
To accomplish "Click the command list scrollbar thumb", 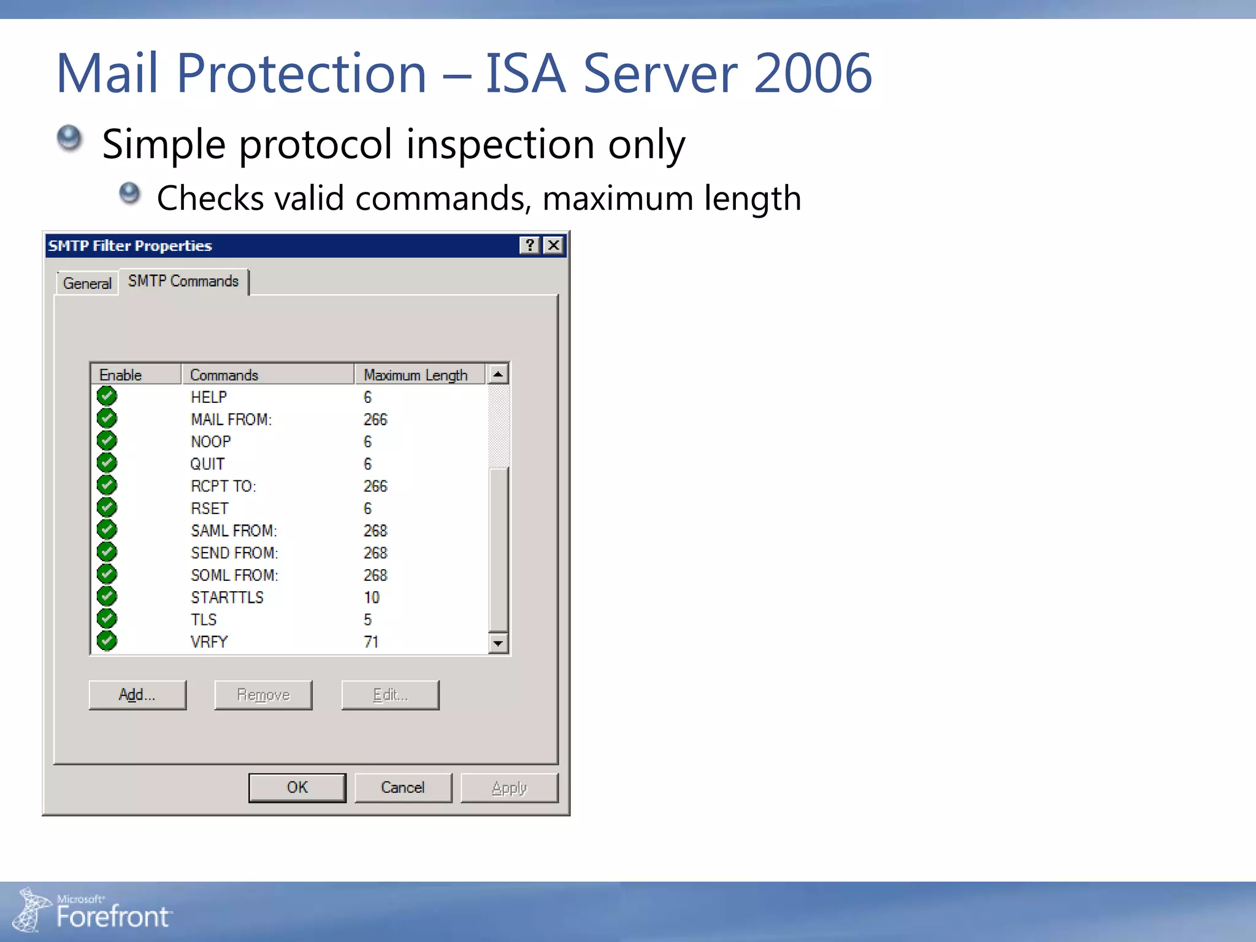I will click(499, 549).
